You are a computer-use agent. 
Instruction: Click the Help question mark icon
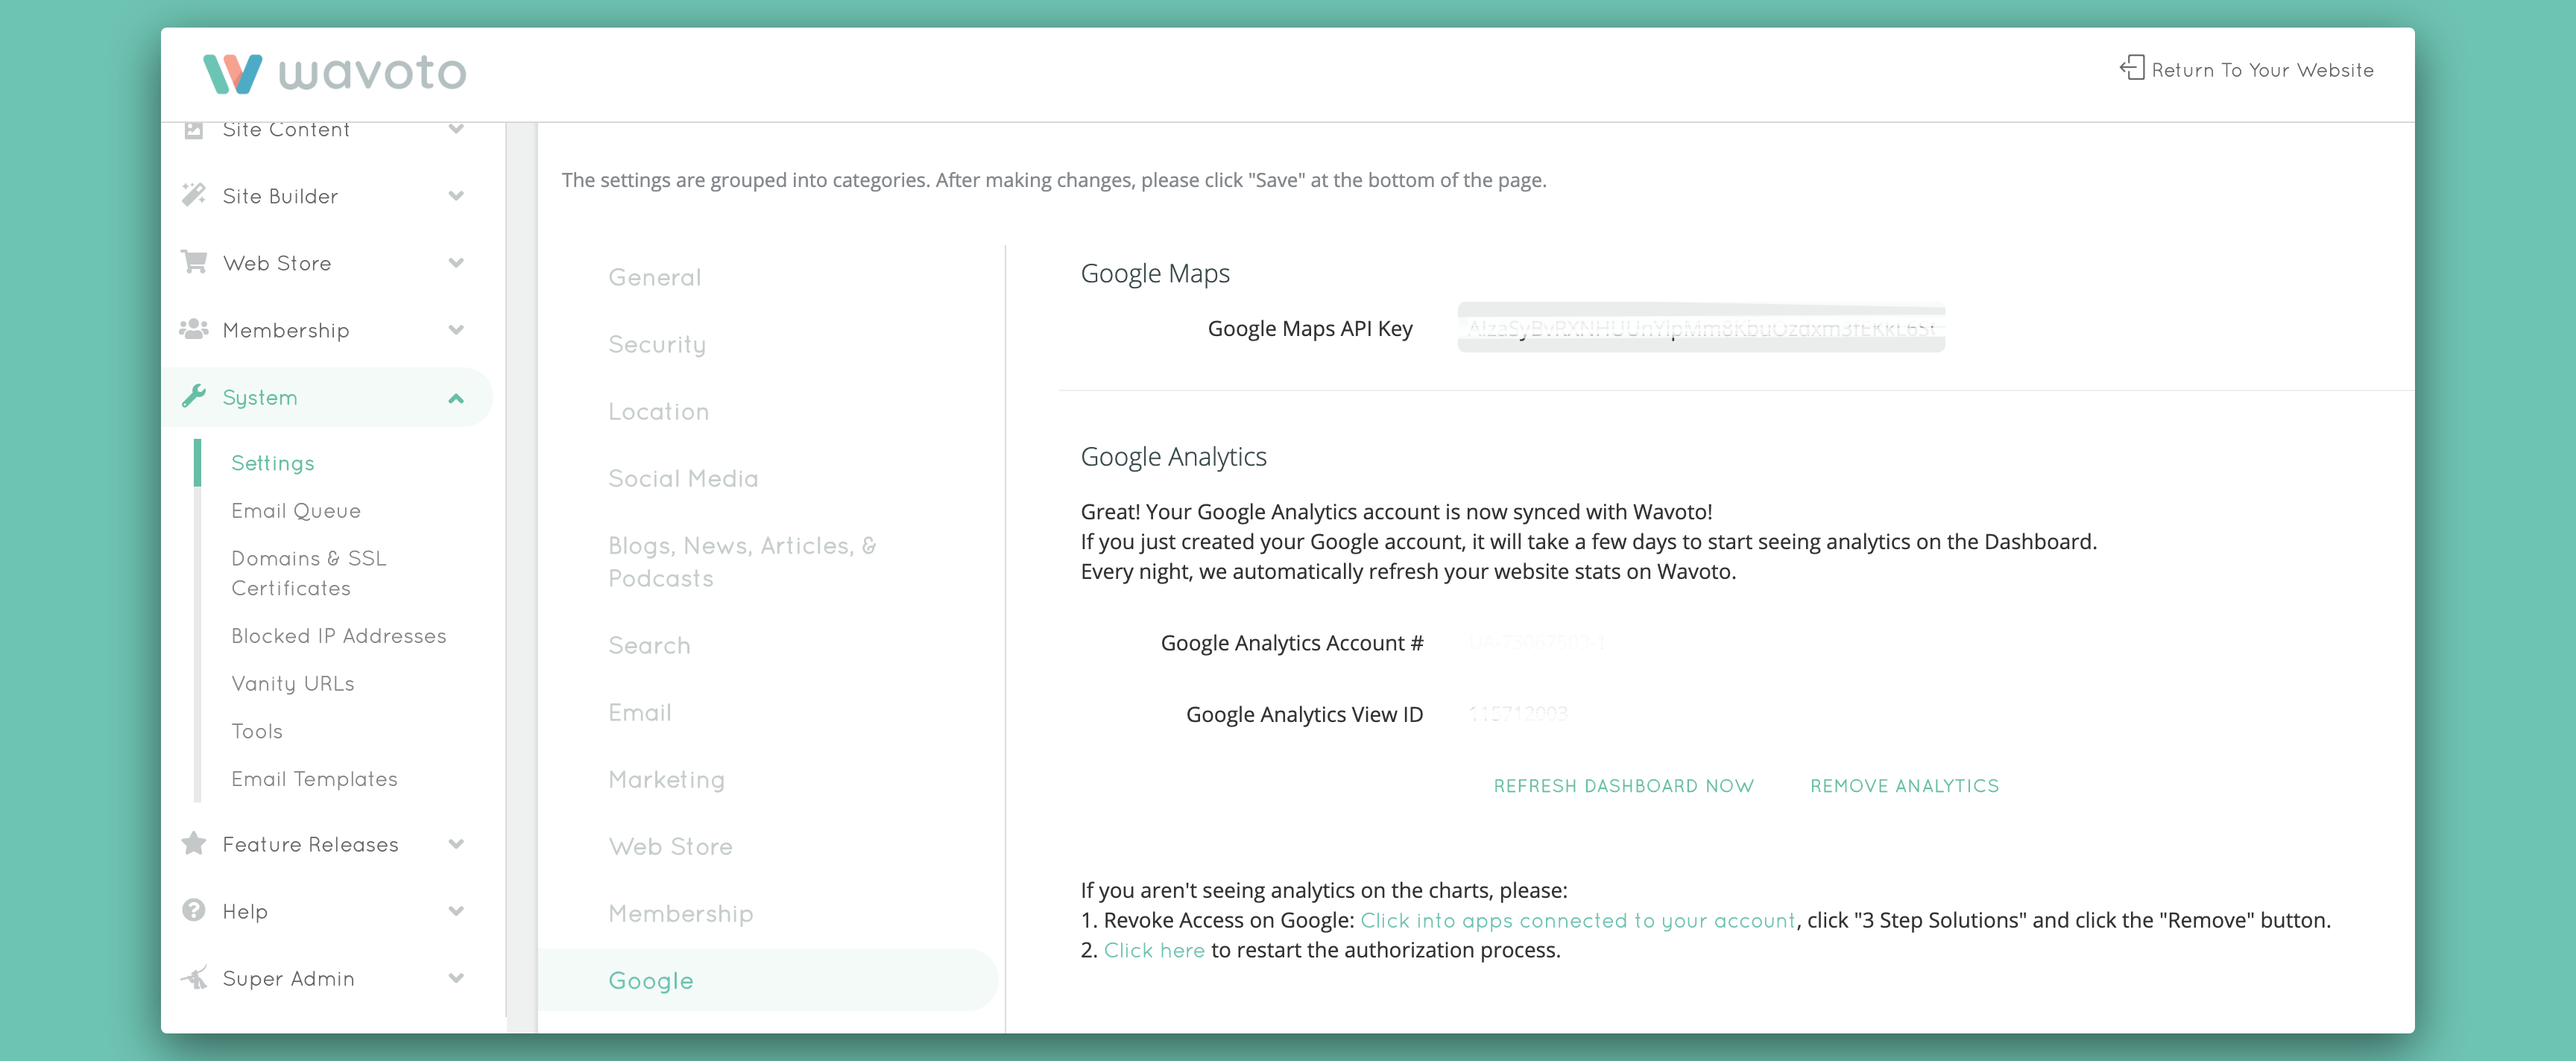click(194, 910)
